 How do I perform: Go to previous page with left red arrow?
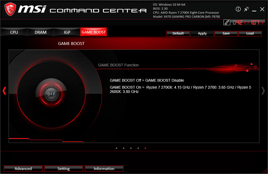pos(4,90)
